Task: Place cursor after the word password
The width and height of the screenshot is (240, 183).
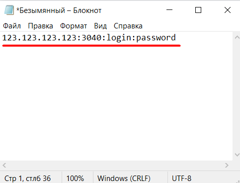Action: 176,38
